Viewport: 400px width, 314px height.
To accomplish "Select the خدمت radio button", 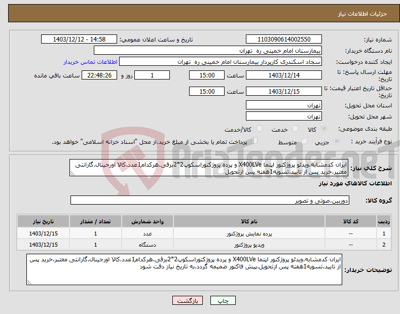I will coord(295,129).
